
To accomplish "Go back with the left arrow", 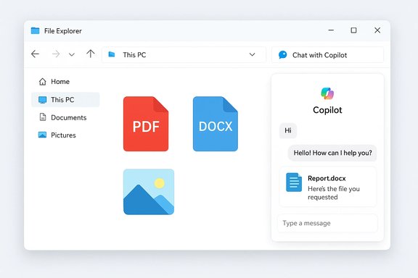I will [x=35, y=54].
